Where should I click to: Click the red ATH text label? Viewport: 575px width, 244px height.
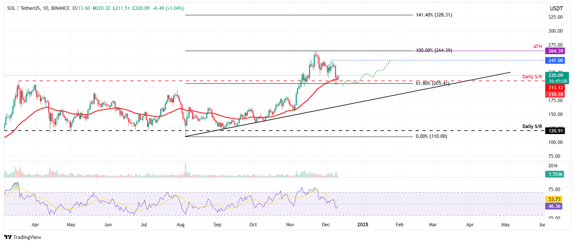point(538,46)
